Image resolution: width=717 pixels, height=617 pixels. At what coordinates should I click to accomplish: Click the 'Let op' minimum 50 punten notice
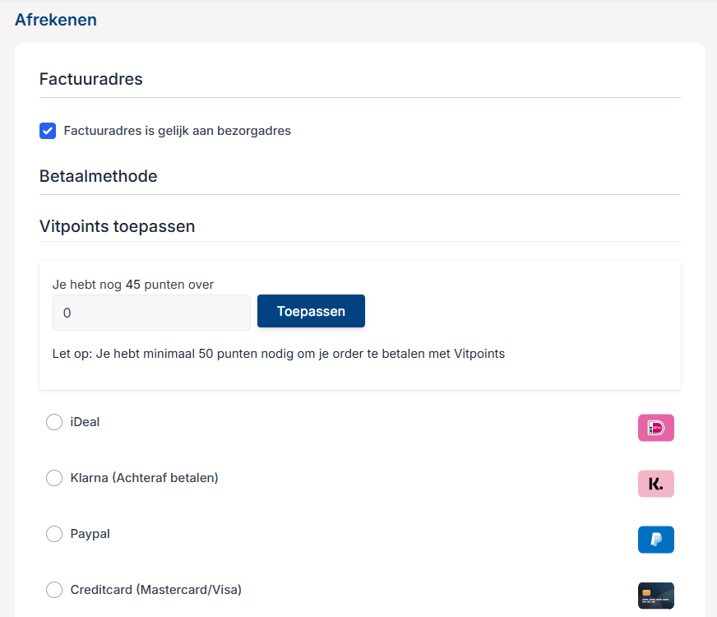pos(279,354)
